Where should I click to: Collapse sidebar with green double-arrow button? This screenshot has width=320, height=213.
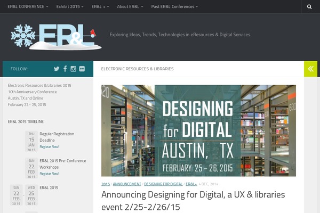[310, 69]
